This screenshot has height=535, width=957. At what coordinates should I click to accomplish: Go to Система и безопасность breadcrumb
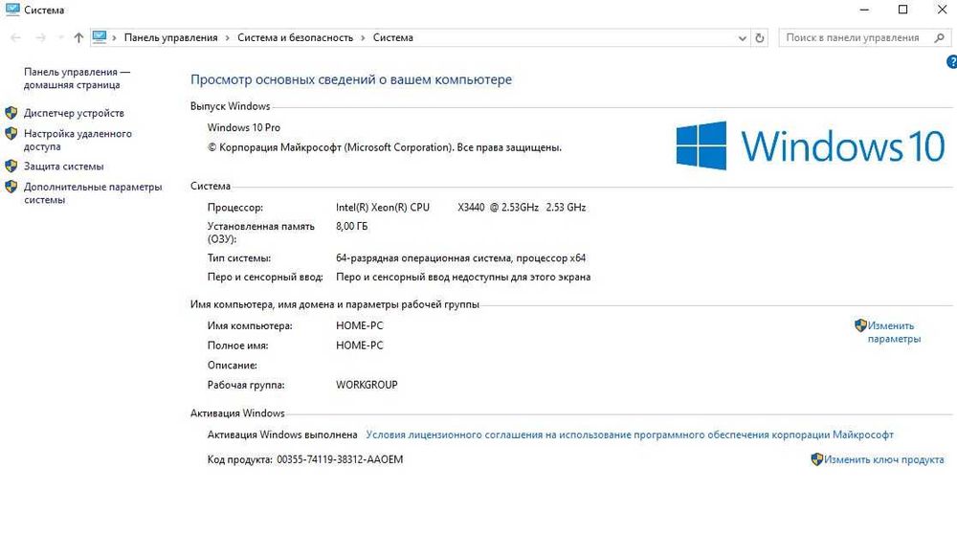pos(296,38)
